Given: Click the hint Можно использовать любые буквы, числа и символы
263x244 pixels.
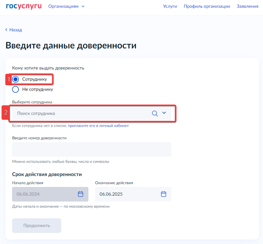Looking at the screenshot, I should click(61, 162).
